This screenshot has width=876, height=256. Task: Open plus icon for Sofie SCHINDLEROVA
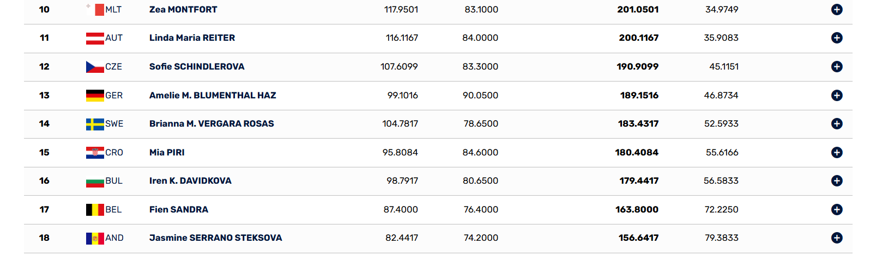[837, 66]
